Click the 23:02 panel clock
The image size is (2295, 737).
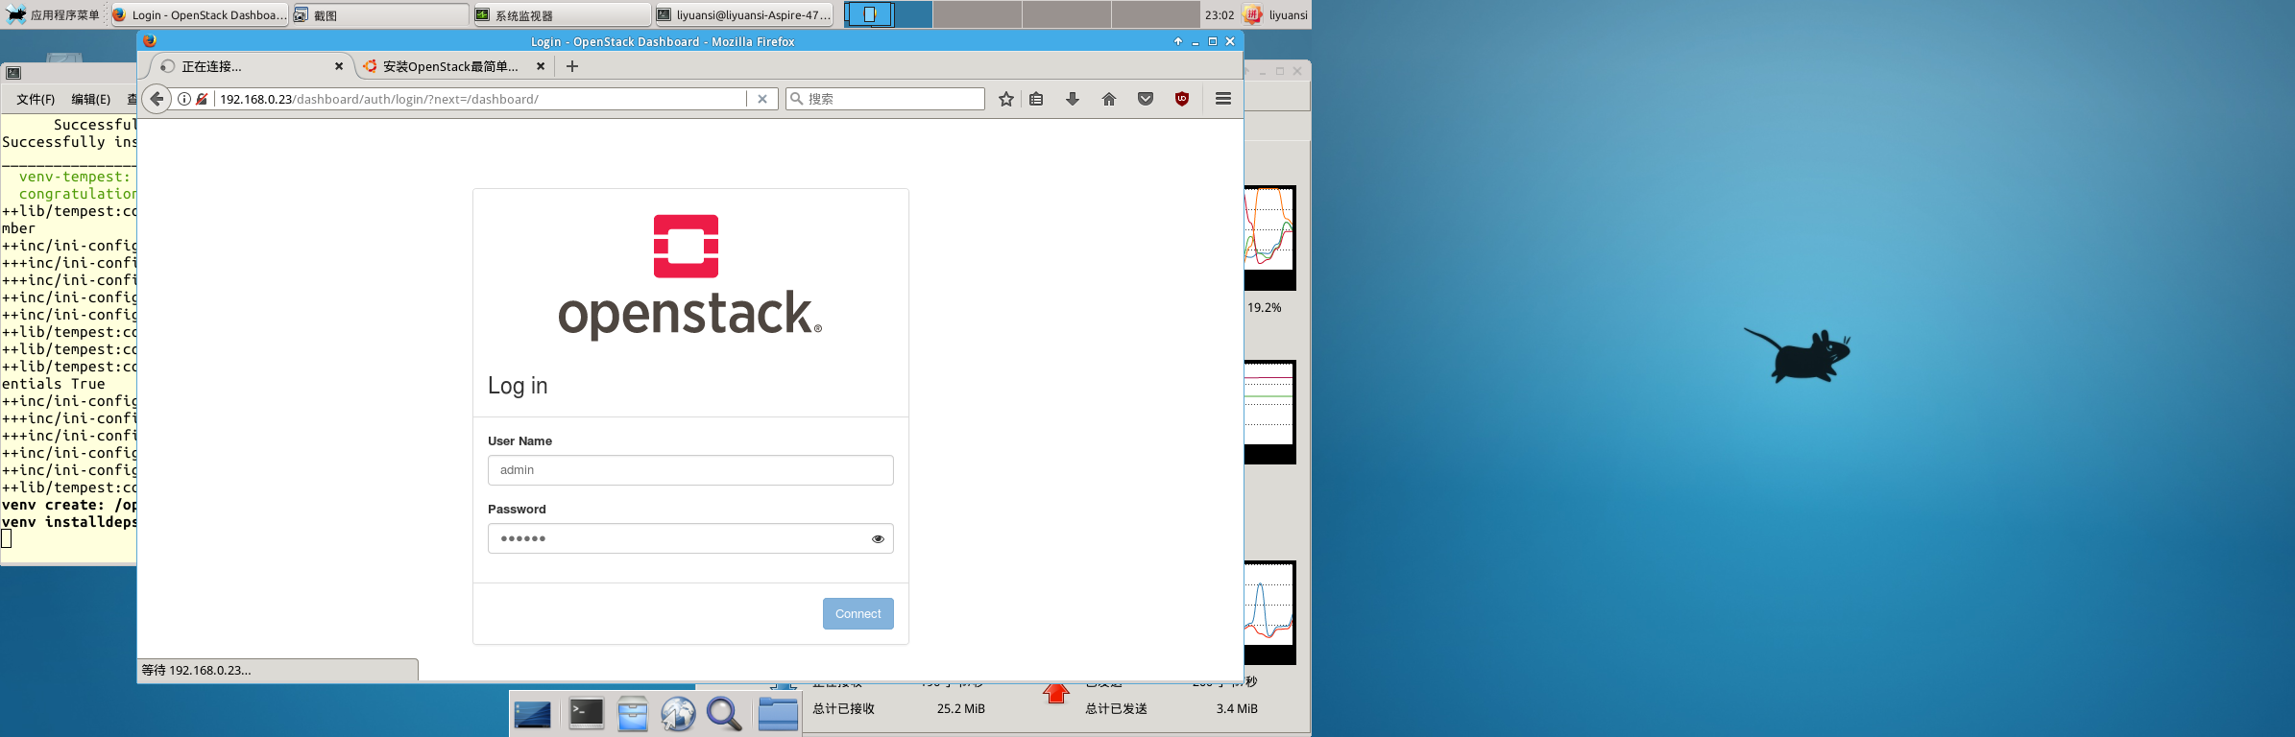point(1220,14)
